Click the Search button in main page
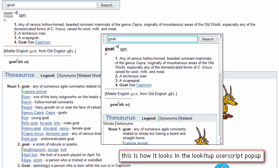The height and width of the screenshot is (168, 279). (x=106, y=5)
